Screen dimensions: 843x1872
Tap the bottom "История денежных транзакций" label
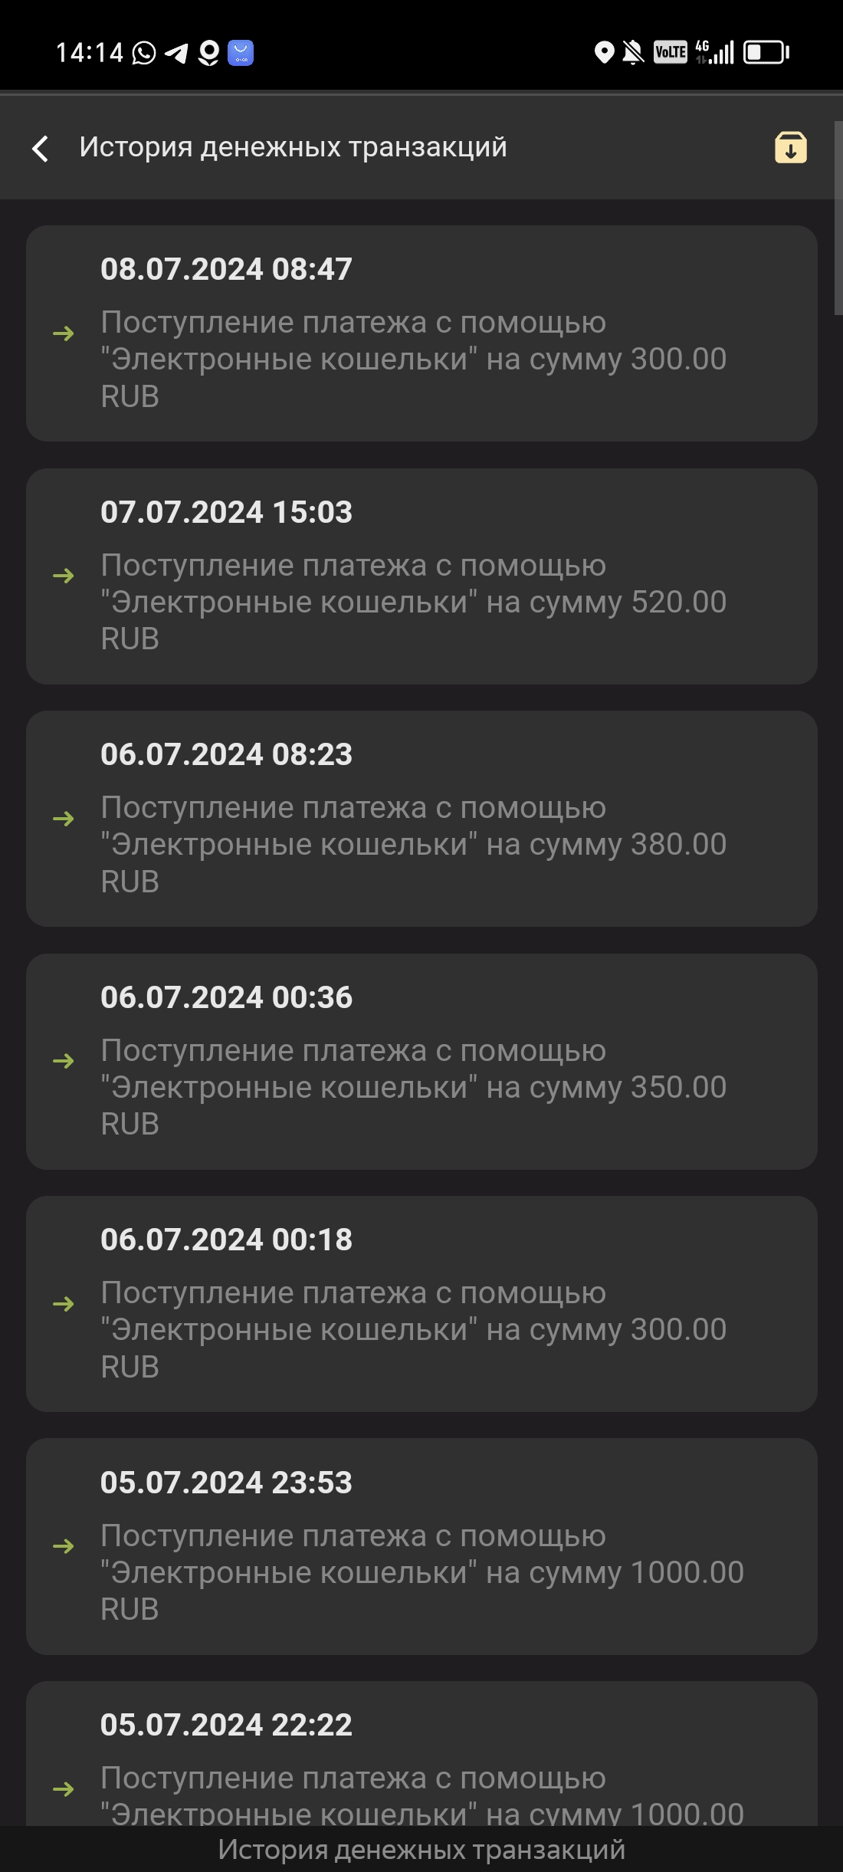[x=421, y=1849]
